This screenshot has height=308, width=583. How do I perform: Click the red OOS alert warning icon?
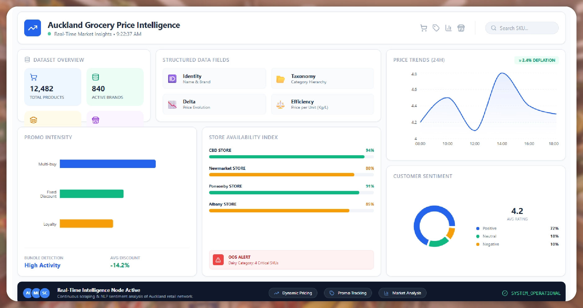218,260
